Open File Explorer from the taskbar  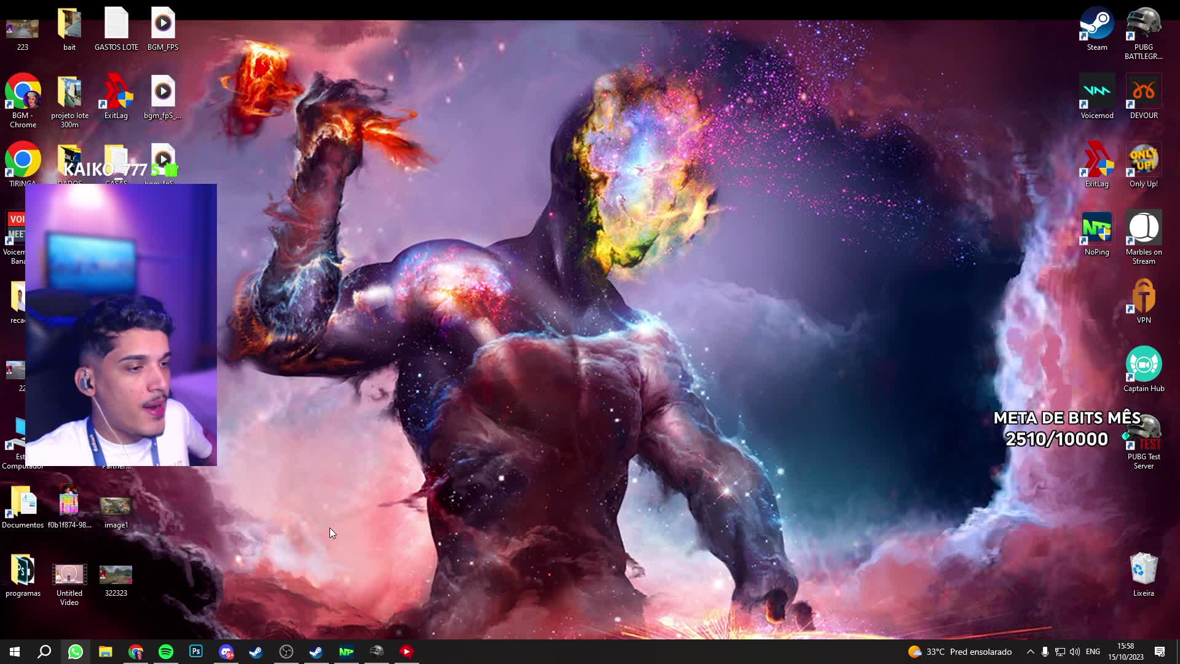tap(106, 652)
